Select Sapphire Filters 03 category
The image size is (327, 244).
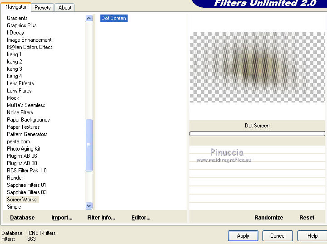point(27,192)
